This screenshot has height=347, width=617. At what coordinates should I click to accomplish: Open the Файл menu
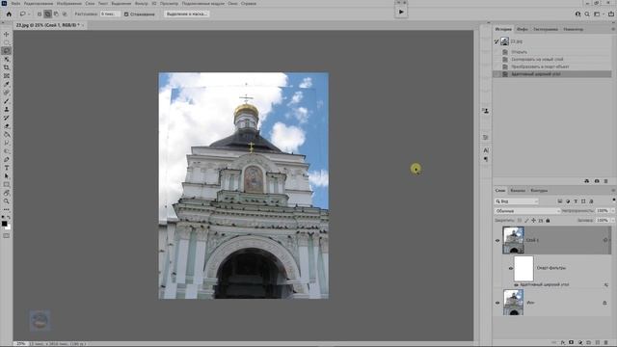[15, 3]
